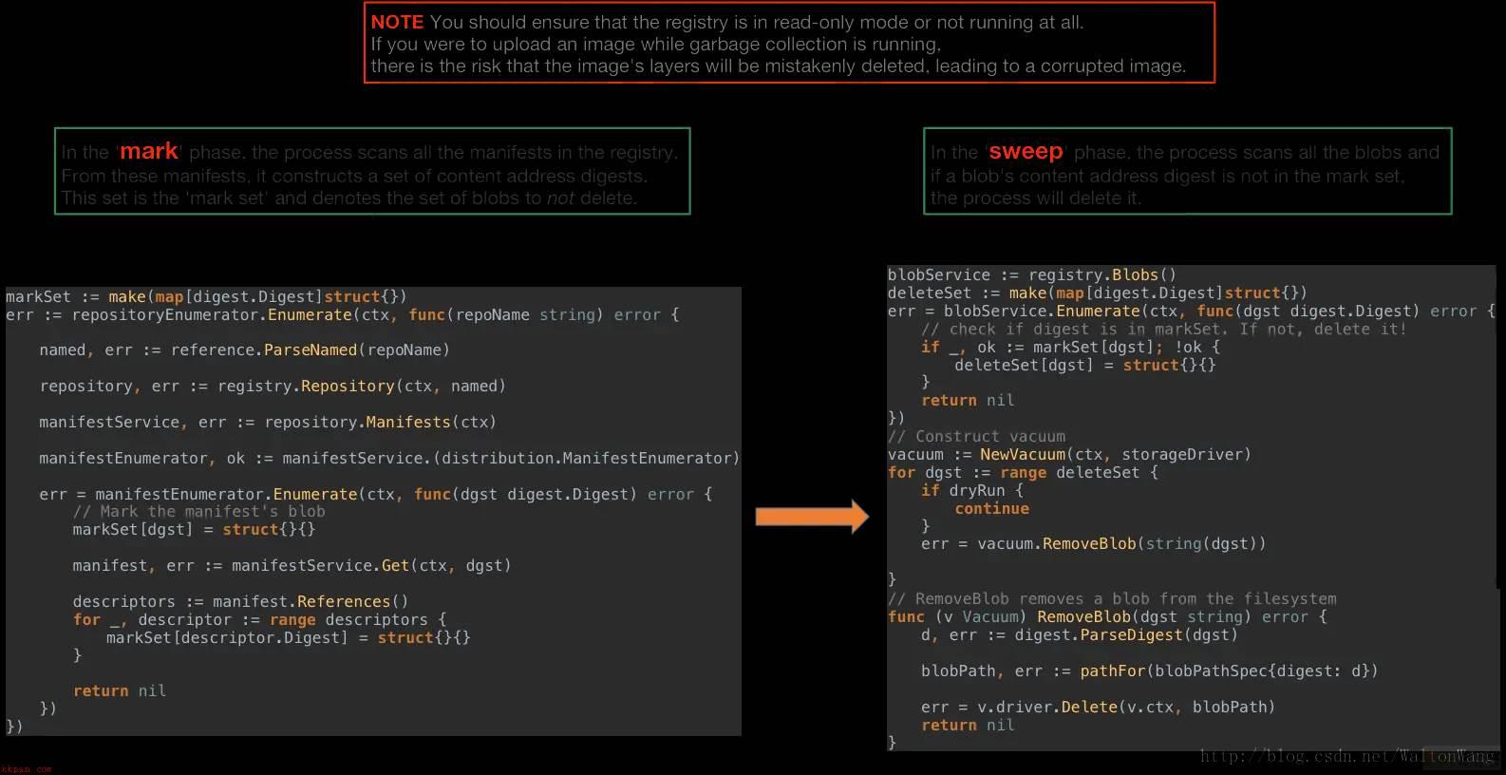Click the red 'mark' keyword in green box
Screen dimensions: 1506x775
pos(148,151)
